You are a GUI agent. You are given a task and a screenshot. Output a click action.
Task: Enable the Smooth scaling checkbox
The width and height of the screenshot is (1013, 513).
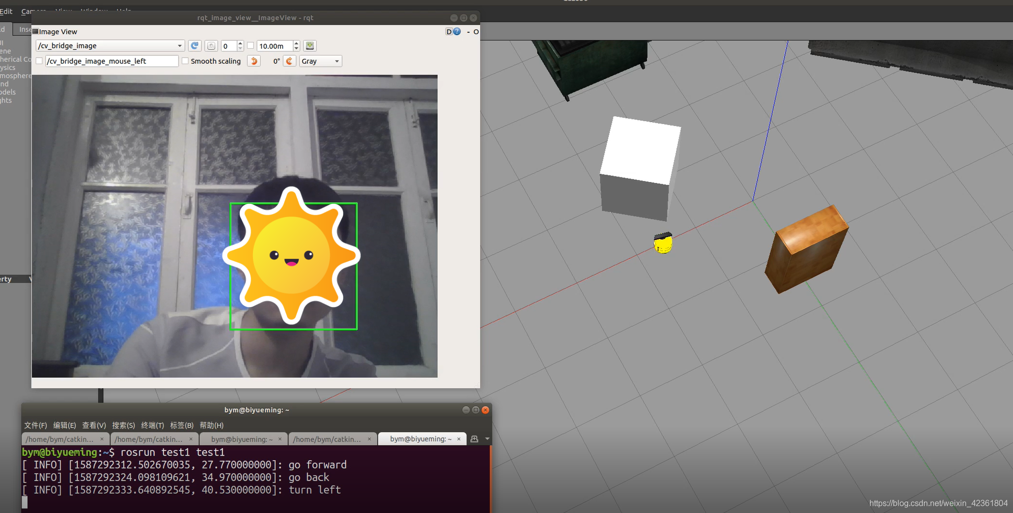tap(185, 61)
